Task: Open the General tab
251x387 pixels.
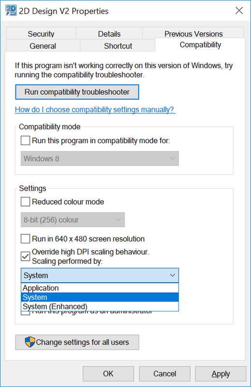Action: (43, 45)
